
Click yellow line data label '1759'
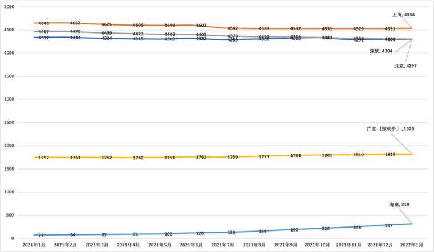click(233, 157)
